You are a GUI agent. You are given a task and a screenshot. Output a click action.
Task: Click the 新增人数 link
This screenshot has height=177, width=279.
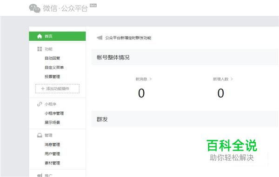tap(220, 79)
